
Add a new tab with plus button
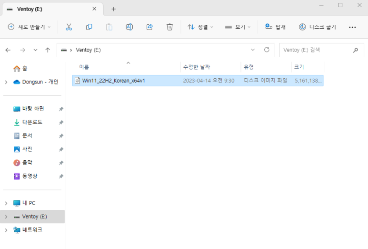(114, 9)
